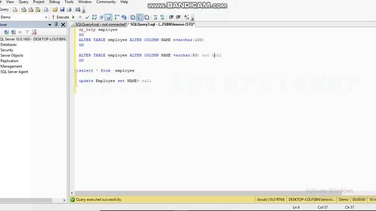
Task: Click the Open File folder icon
Action: (x=55, y=9)
